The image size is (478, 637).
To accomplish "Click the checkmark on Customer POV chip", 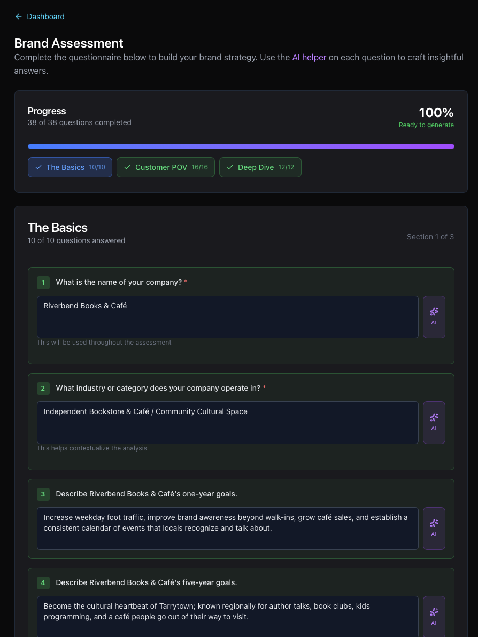I will (x=127, y=167).
